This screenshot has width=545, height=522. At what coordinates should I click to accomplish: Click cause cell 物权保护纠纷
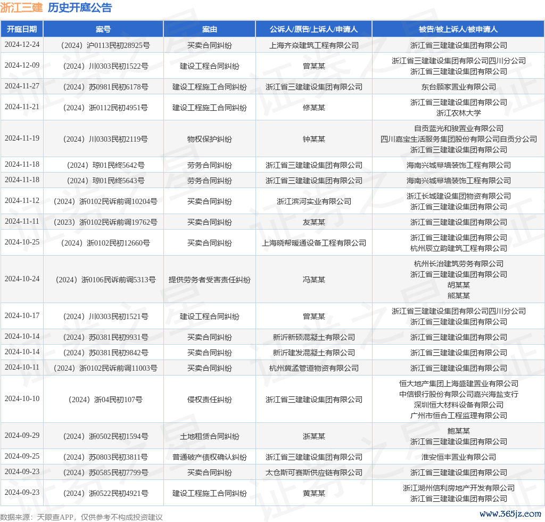210,139
